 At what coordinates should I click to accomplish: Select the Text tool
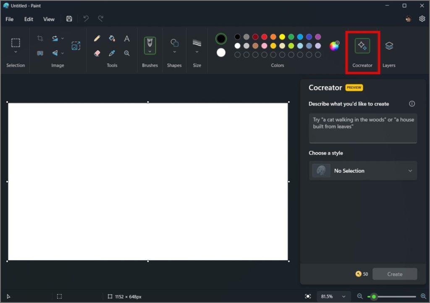[x=127, y=38]
